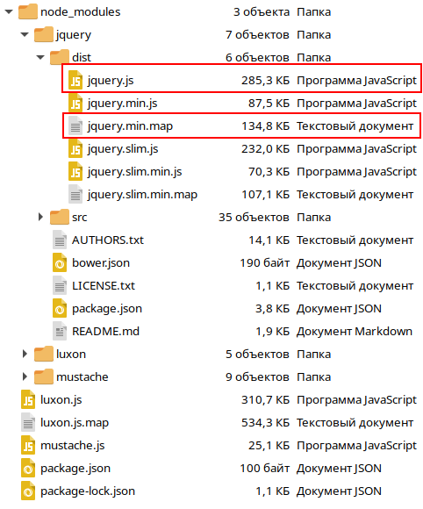This screenshot has height=509, width=423.
Task: Click the node_modules folder icon
Action: 28,11
